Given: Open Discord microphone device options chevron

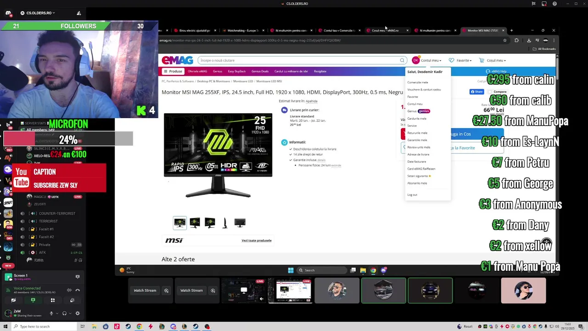Looking at the screenshot, I should 57,314.
